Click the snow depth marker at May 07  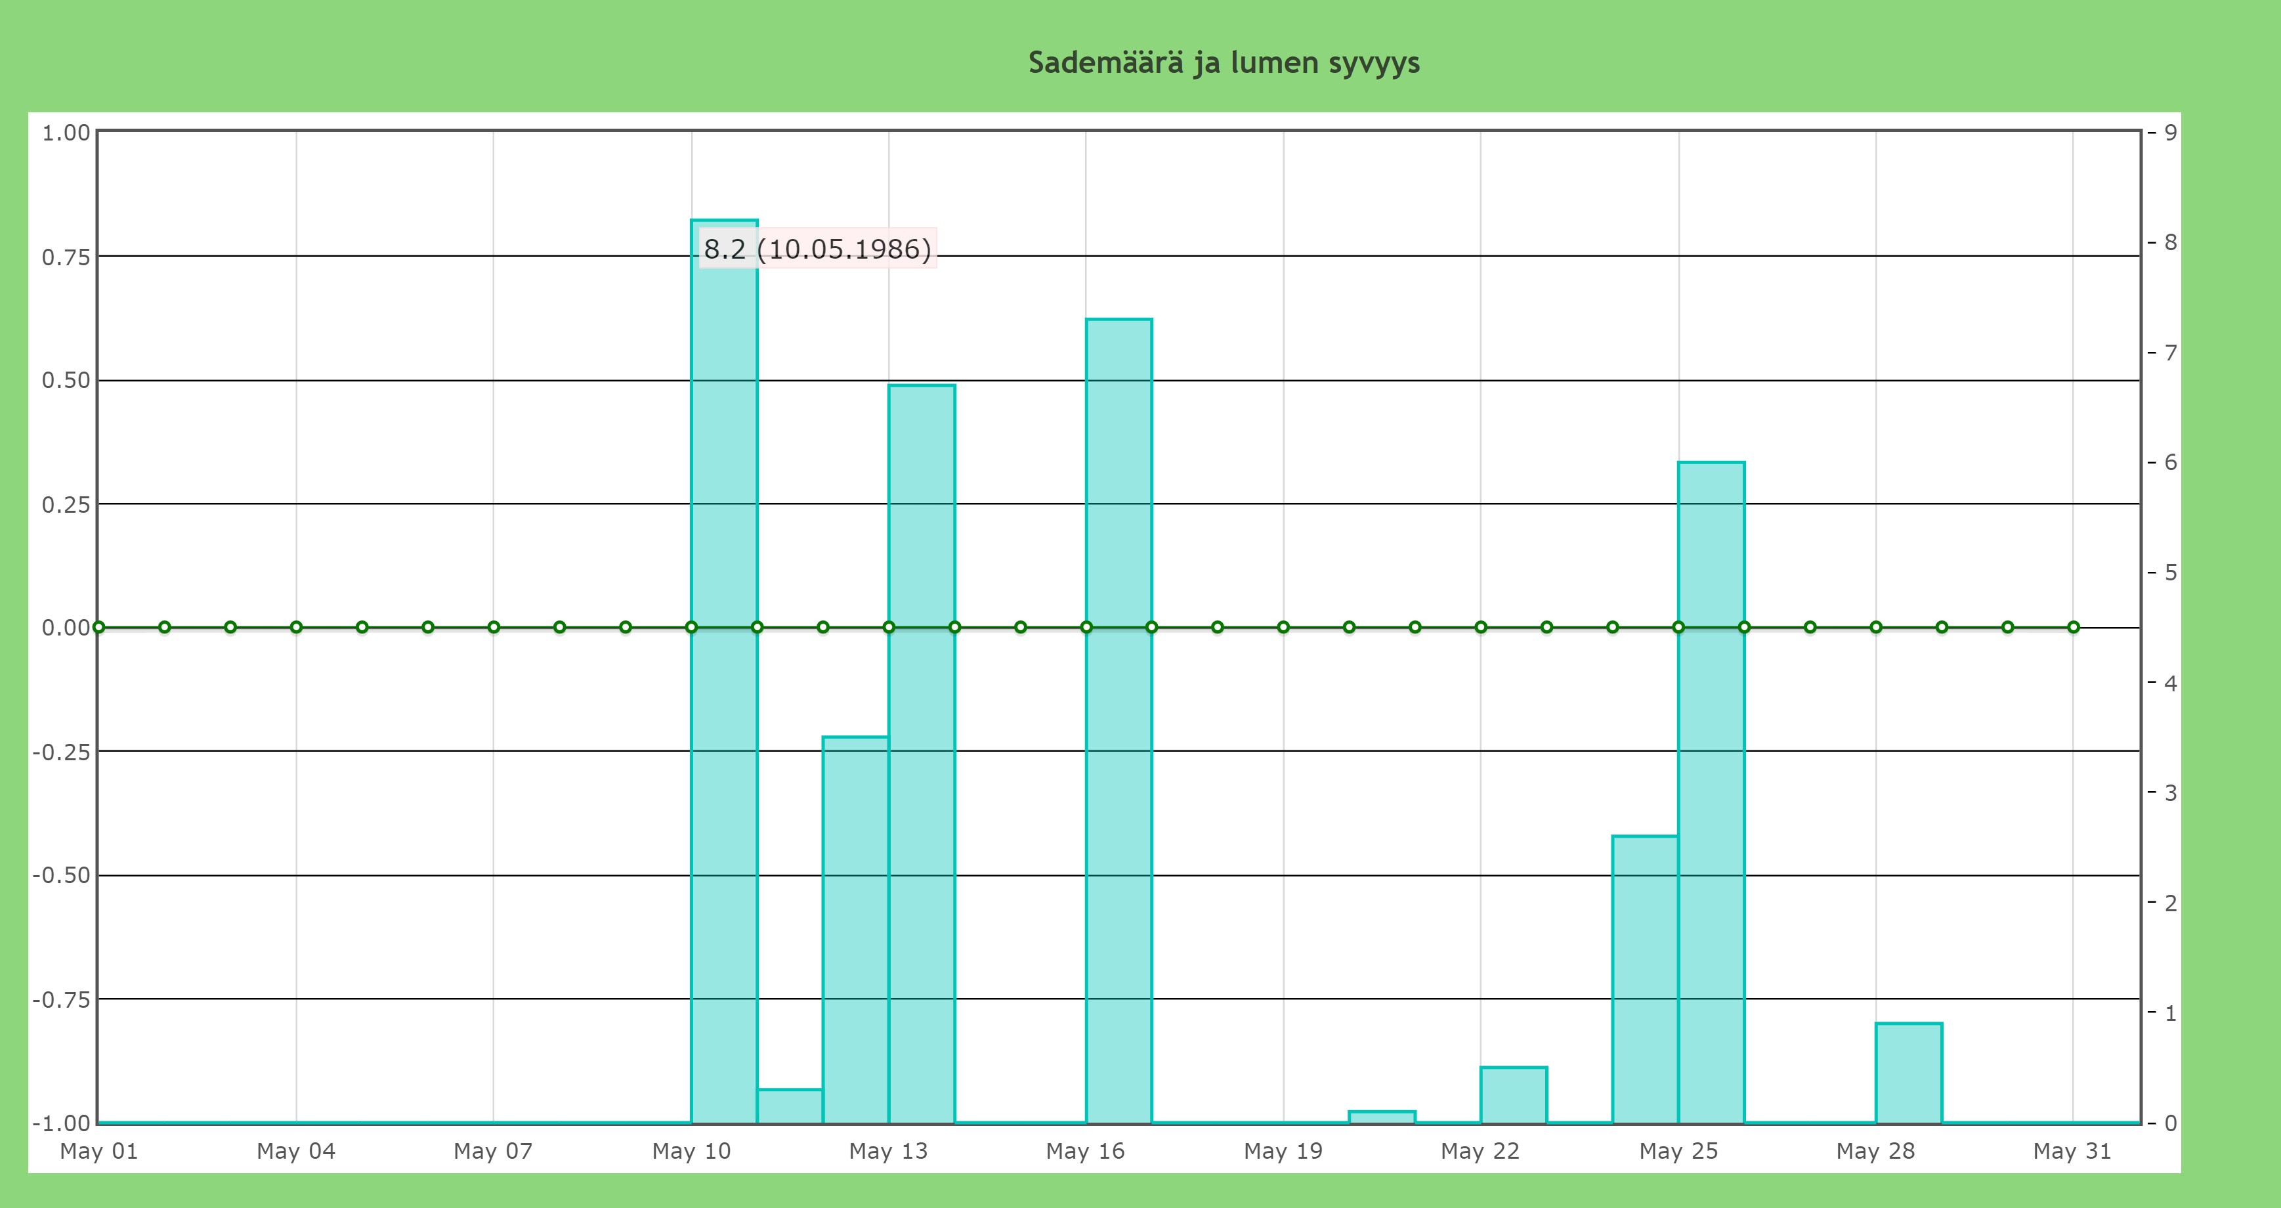click(494, 627)
